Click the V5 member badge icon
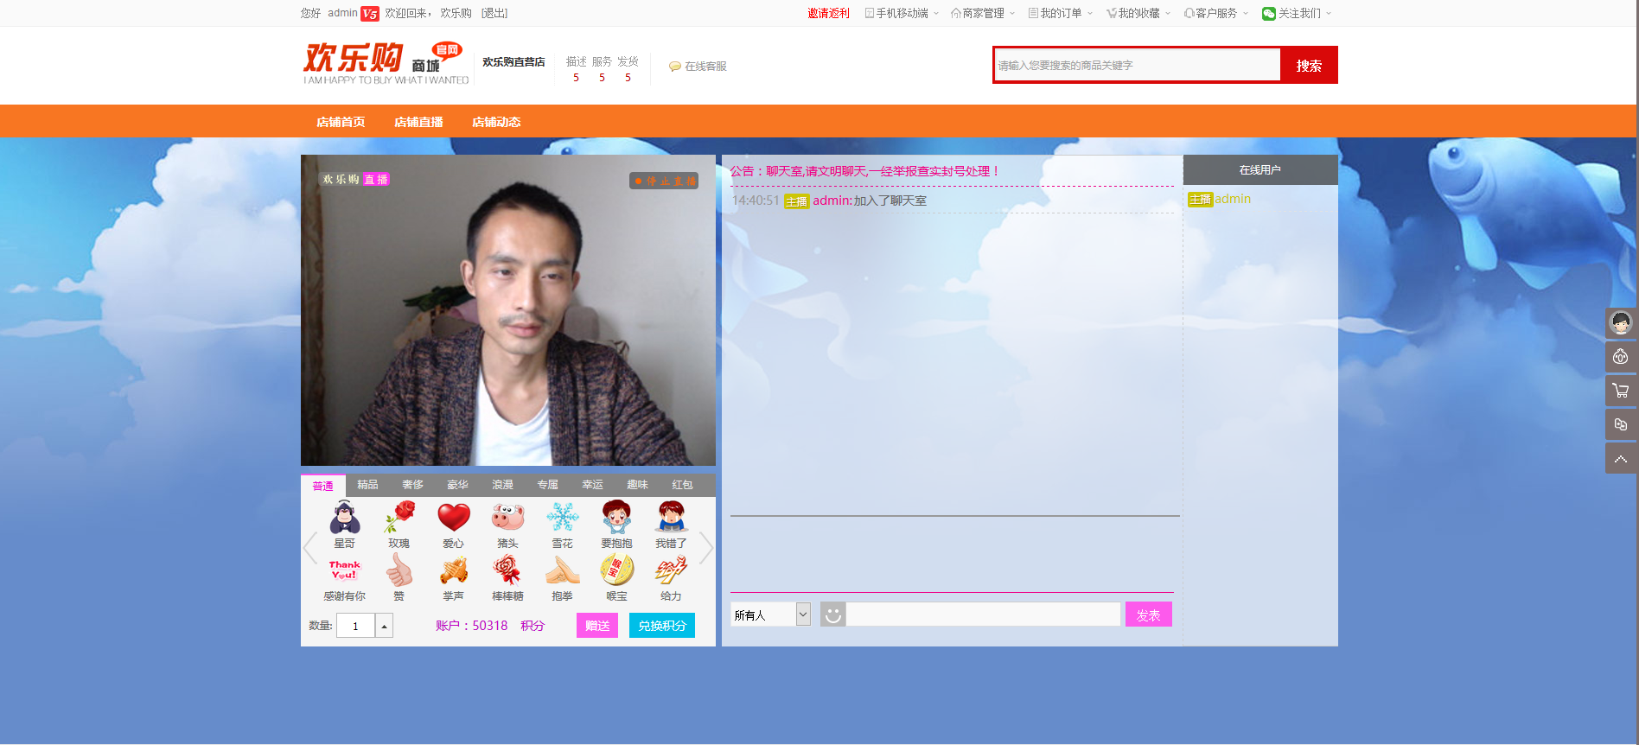 370,13
